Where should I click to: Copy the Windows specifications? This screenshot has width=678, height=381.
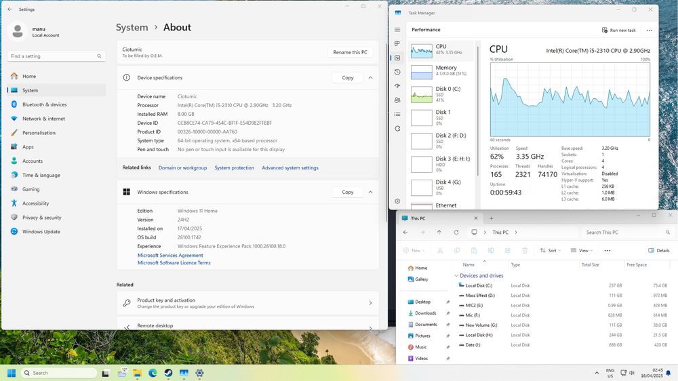(348, 192)
